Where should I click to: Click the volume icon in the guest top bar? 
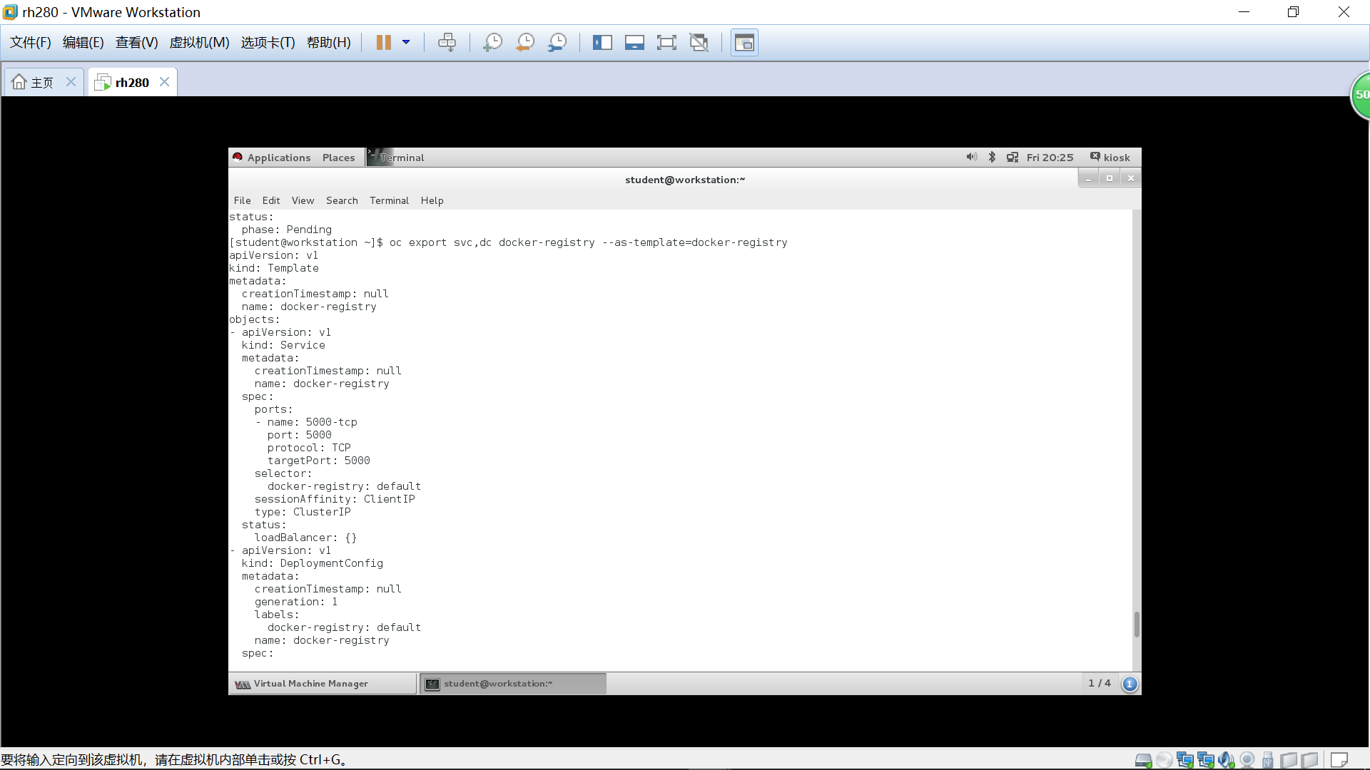(x=971, y=157)
